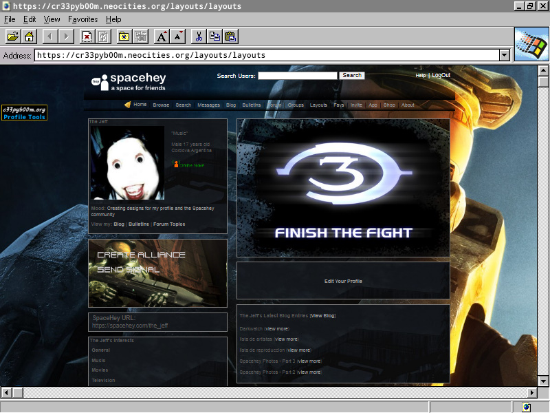Click The Jeff profile picture
This screenshot has width=550, height=413.
[127, 162]
